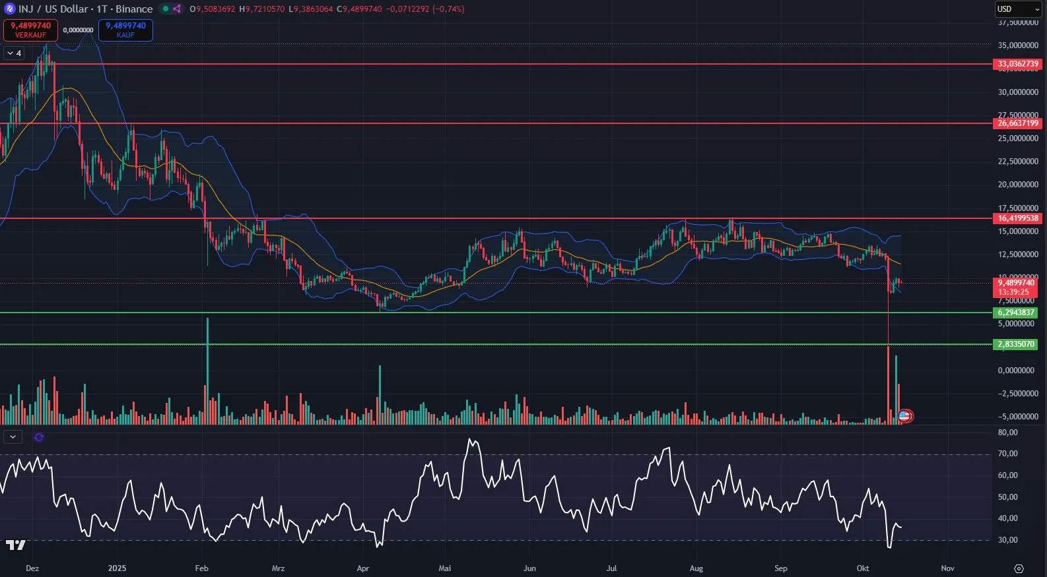Image resolution: width=1047 pixels, height=577 pixels.
Task: Click the KAUF buy button
Action: click(125, 30)
